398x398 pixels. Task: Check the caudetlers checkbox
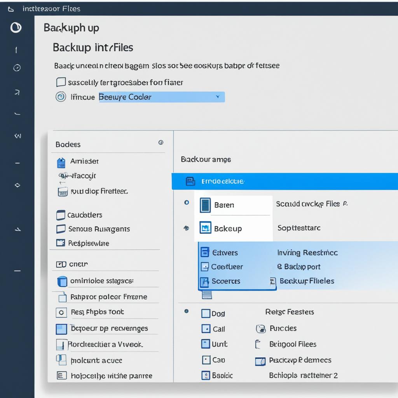(61, 215)
